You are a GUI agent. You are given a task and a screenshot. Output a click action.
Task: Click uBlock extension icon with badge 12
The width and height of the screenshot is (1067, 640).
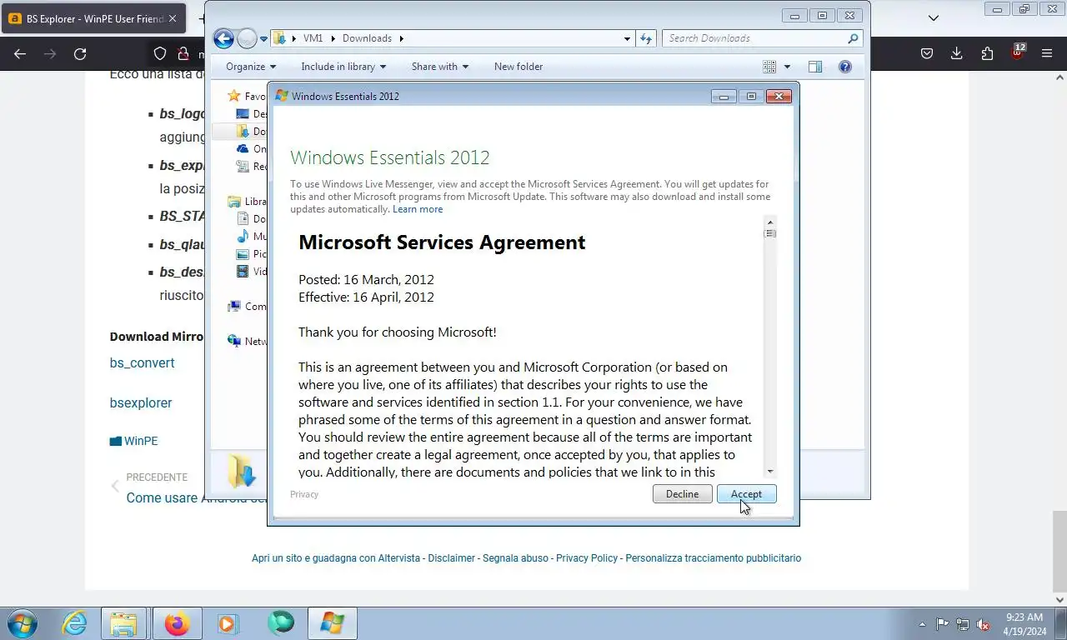(1017, 52)
